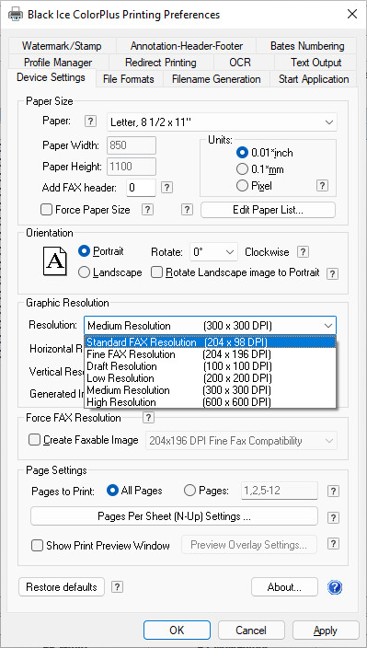Choose Portrait orientation

click(84, 251)
